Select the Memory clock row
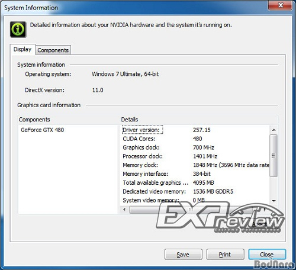296x270 pixels. point(195,165)
